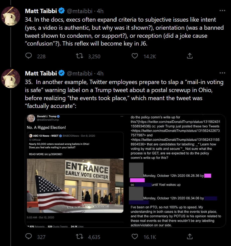
Task: Share tweet 35 via share icon
Action: click(190, 236)
